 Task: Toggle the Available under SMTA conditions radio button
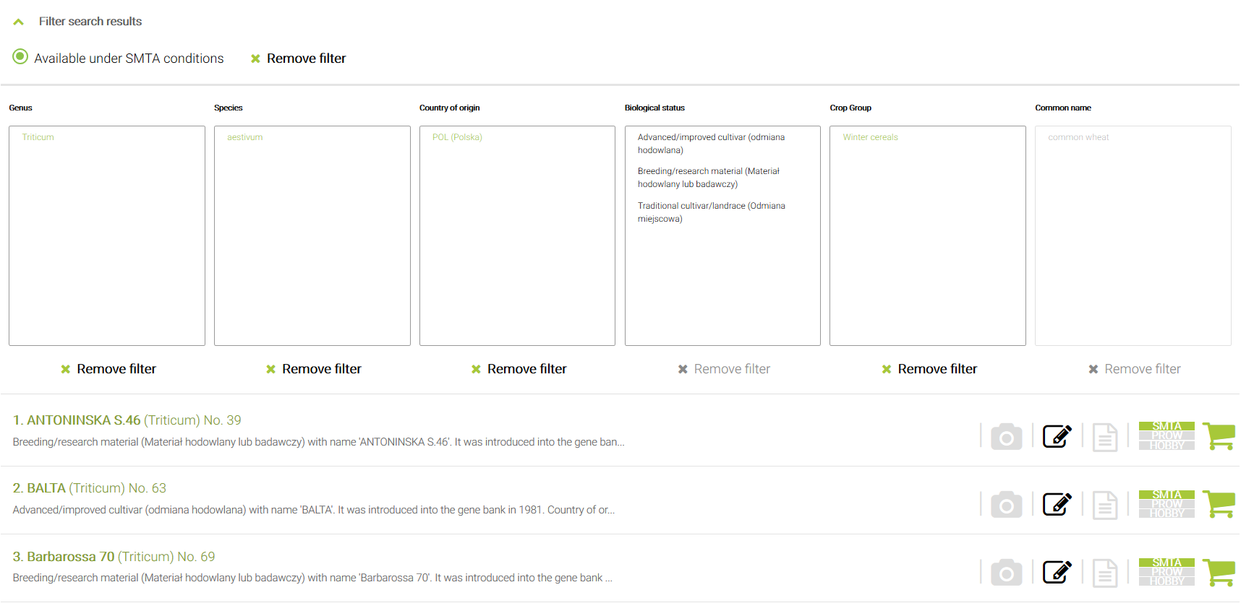coord(20,57)
